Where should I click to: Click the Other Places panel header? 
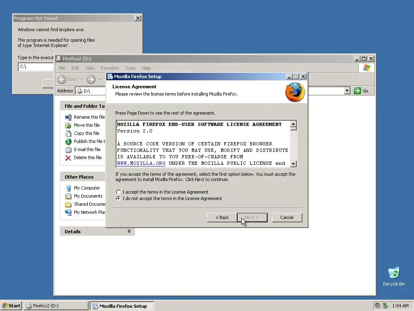[82, 177]
